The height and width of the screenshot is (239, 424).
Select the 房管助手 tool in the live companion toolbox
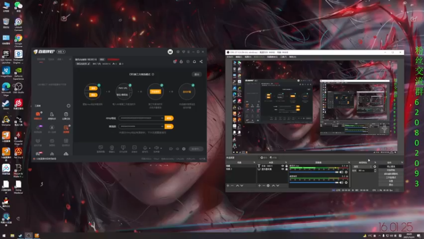(x=51, y=116)
